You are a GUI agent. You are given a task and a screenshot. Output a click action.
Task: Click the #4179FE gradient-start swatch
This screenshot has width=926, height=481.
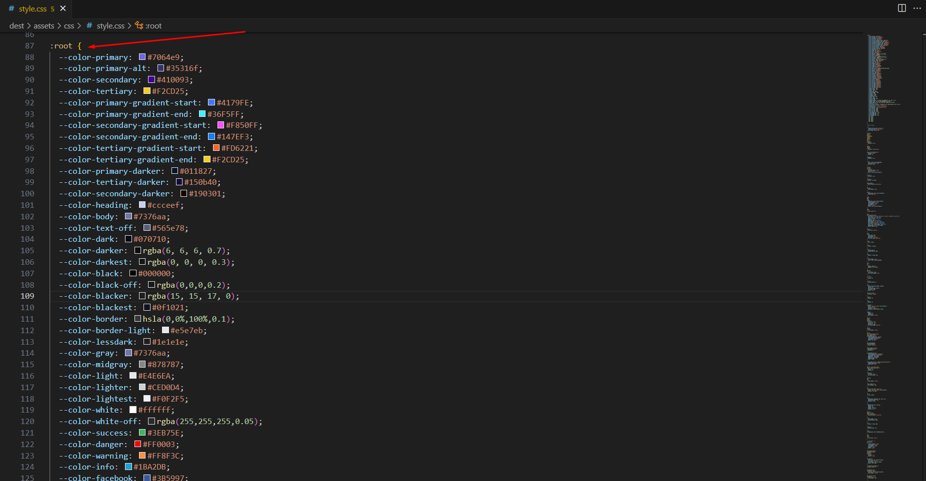(211, 102)
